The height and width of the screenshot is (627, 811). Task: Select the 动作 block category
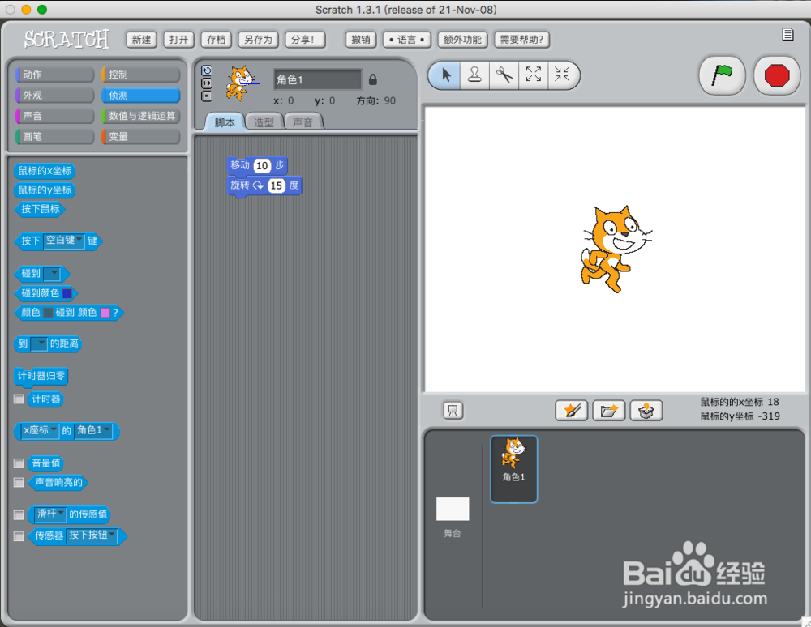(55, 75)
